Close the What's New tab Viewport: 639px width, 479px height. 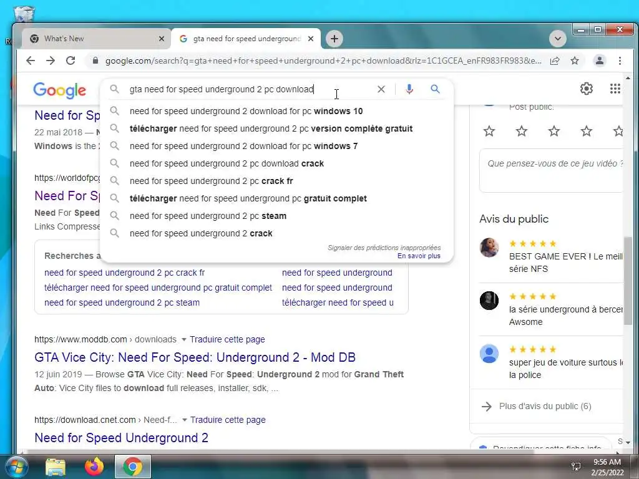tap(162, 39)
